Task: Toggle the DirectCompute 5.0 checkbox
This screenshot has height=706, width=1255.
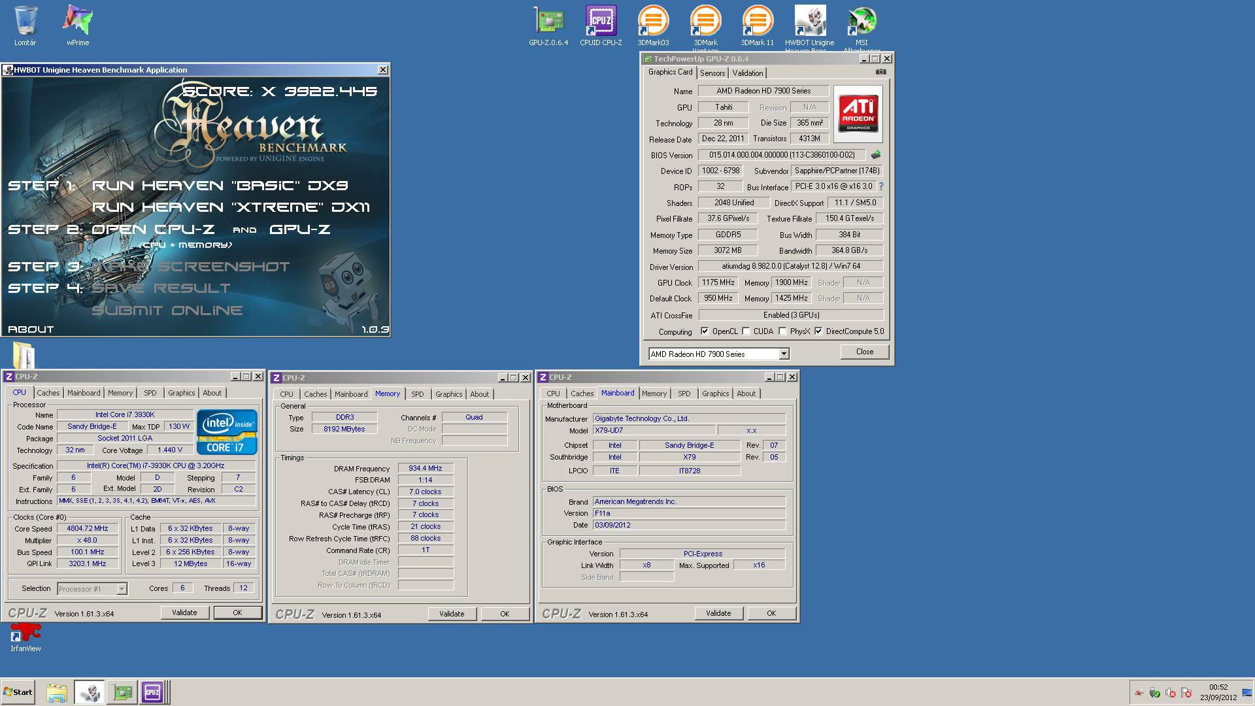Action: coord(818,331)
